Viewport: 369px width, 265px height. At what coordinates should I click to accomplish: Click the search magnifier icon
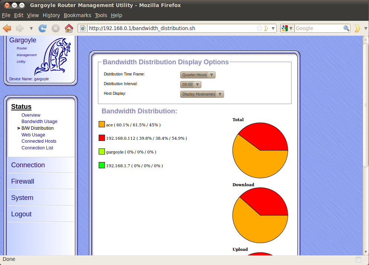(x=346, y=28)
